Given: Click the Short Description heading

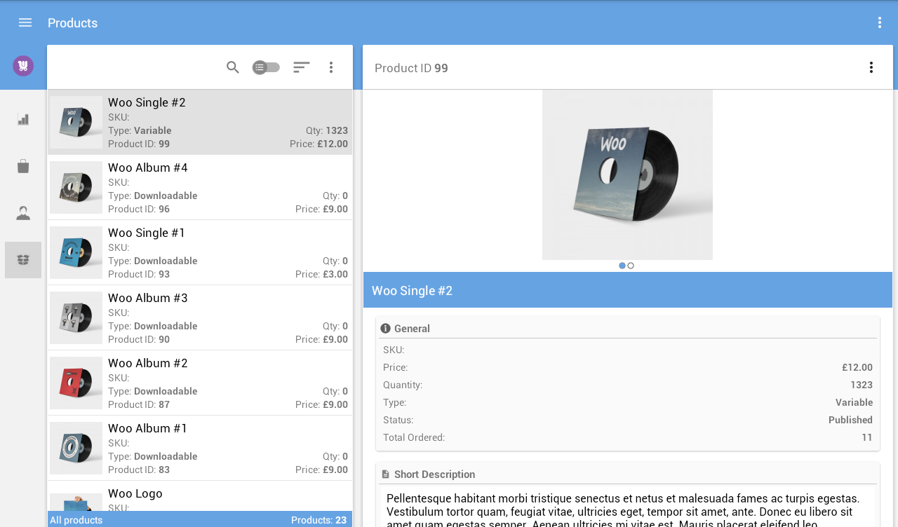Looking at the screenshot, I should click(x=435, y=474).
